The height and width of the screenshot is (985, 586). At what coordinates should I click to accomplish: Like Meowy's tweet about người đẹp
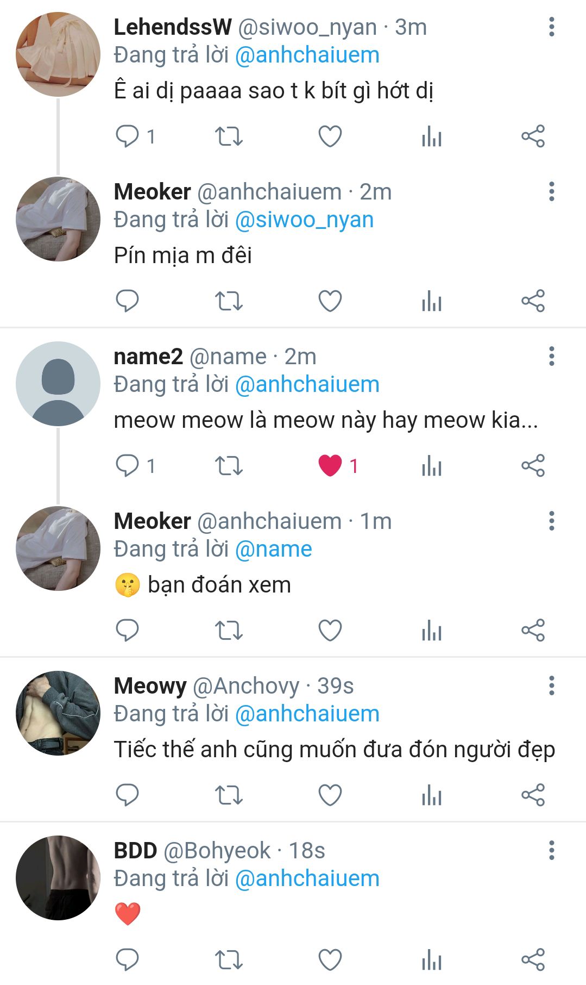click(x=330, y=795)
